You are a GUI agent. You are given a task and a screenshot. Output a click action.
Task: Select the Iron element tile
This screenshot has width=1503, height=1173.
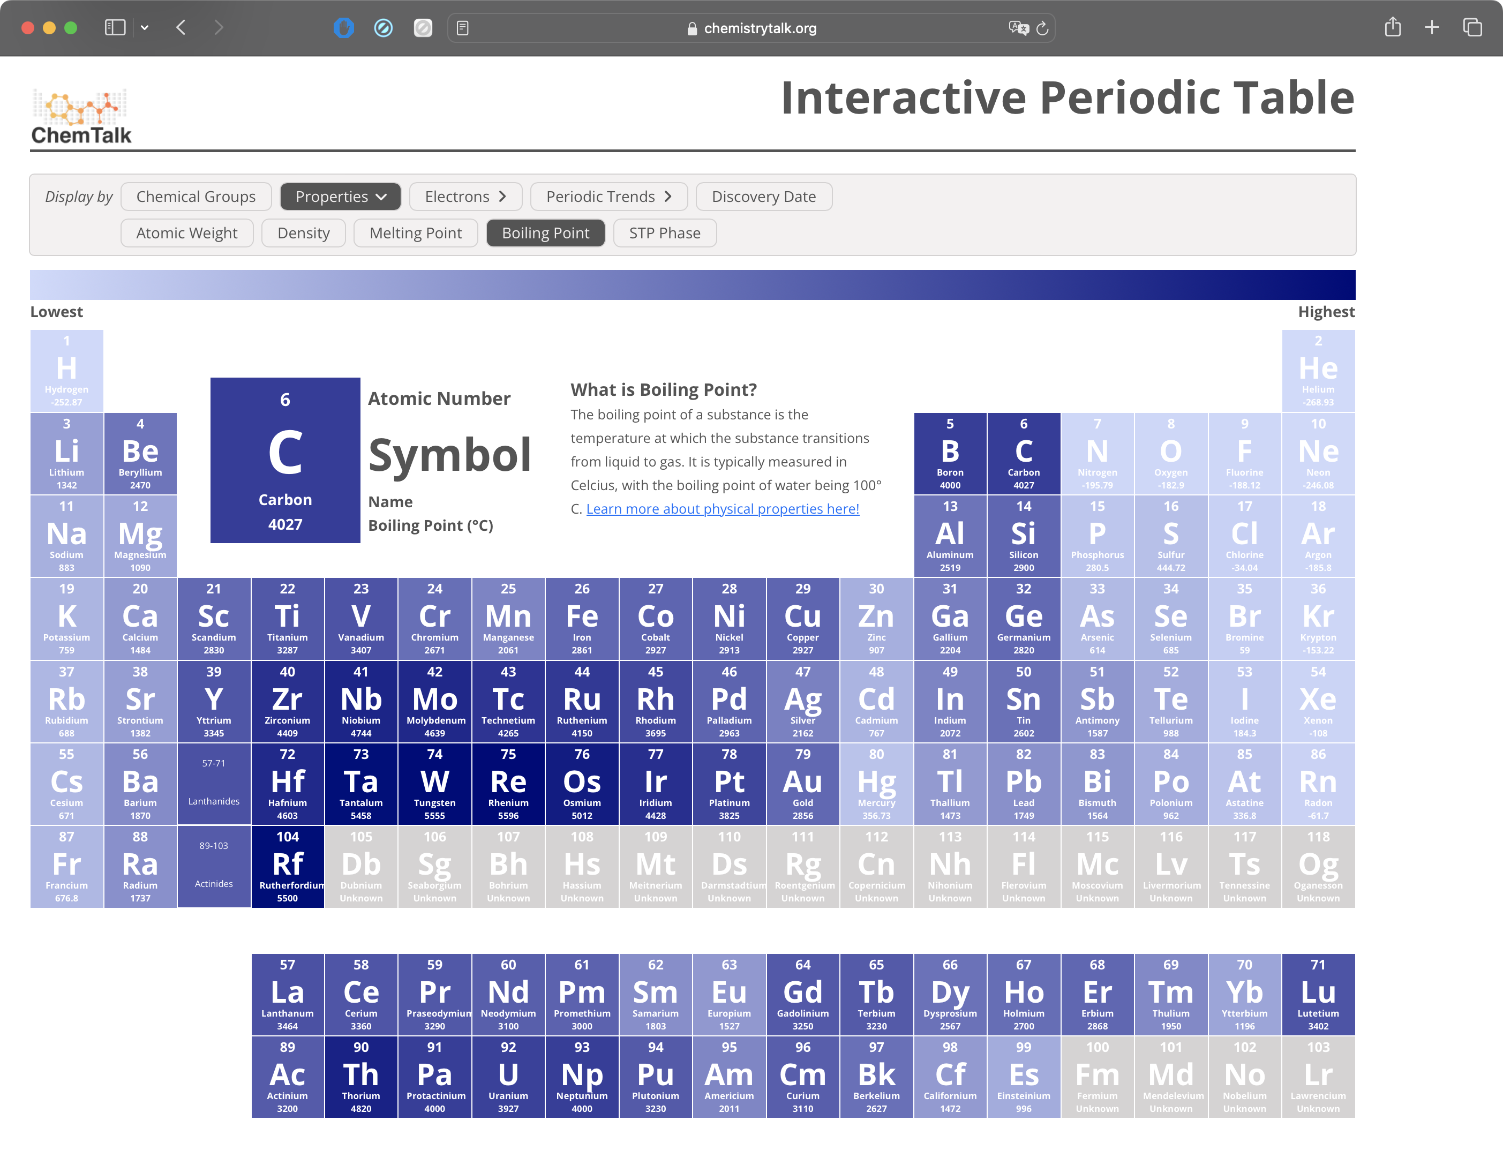click(582, 619)
